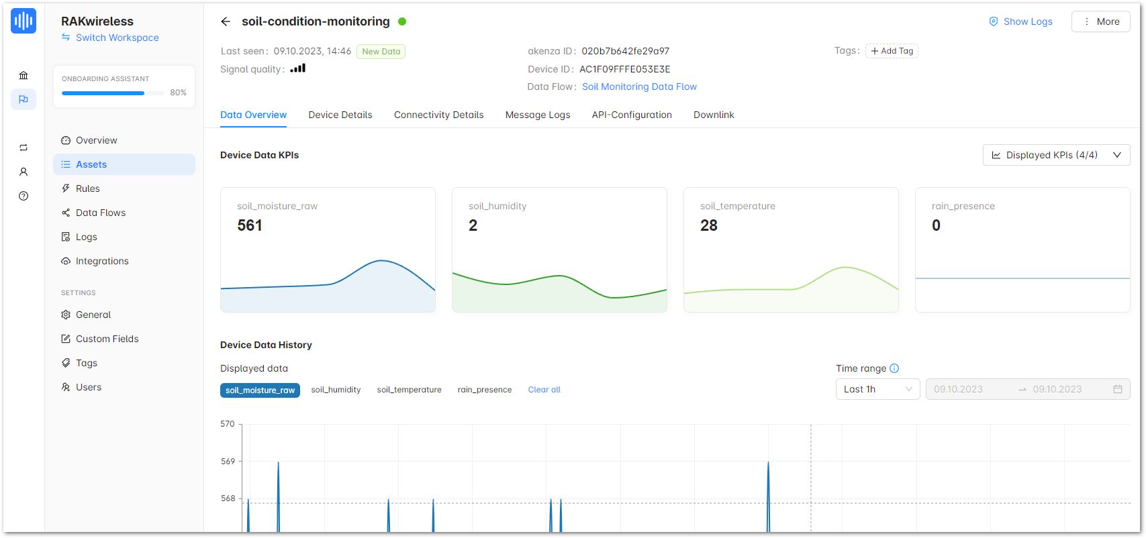Open the rain_presence KPI card
Image resolution: width=1146 pixels, height=538 pixels.
pos(1022,250)
